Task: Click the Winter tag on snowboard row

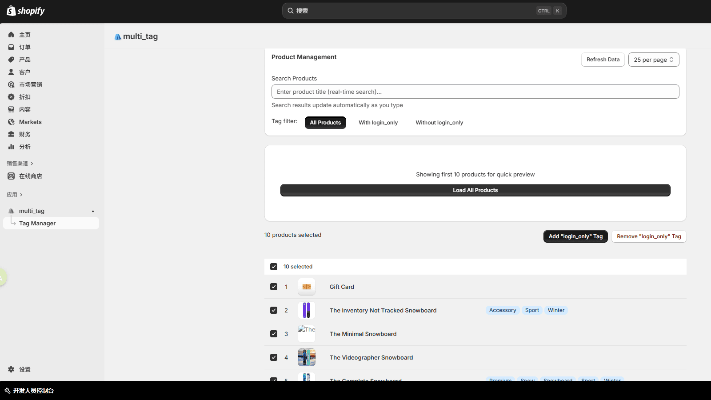Action: 556,310
